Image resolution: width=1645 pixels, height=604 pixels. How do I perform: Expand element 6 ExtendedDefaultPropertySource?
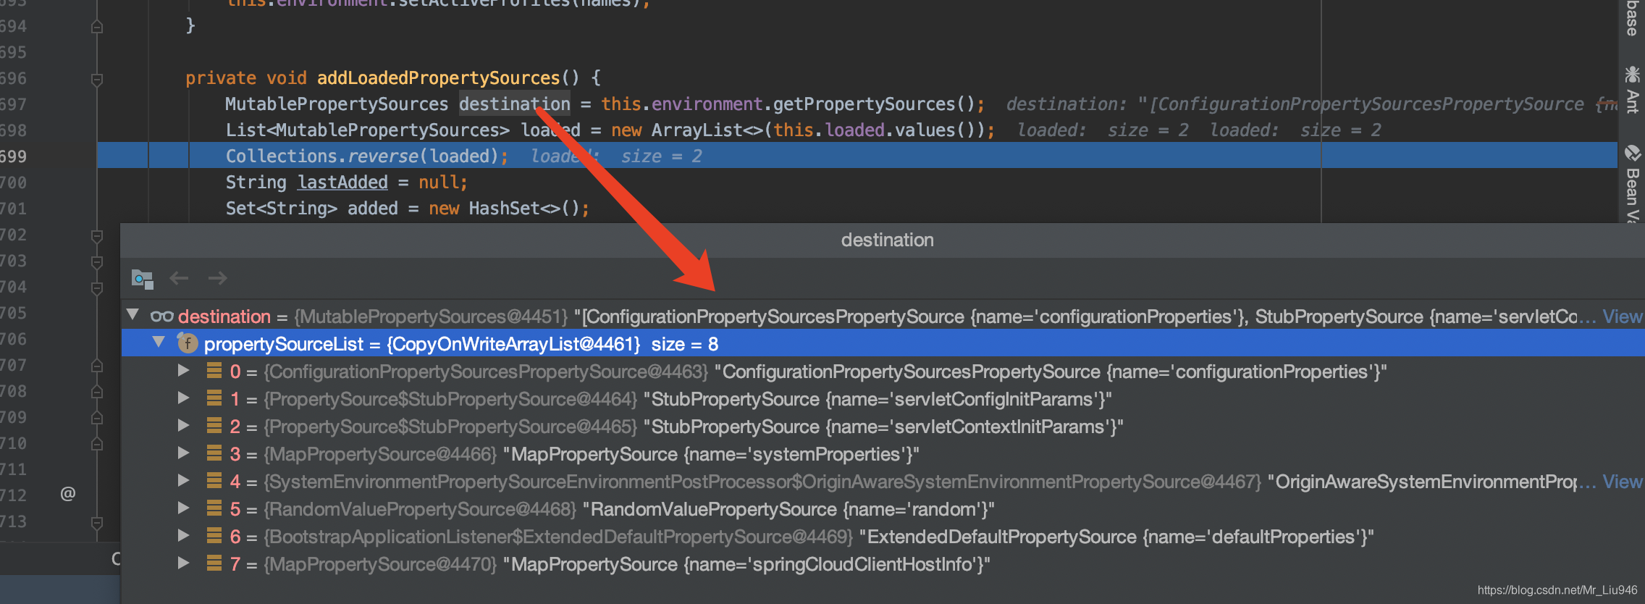[x=184, y=535]
